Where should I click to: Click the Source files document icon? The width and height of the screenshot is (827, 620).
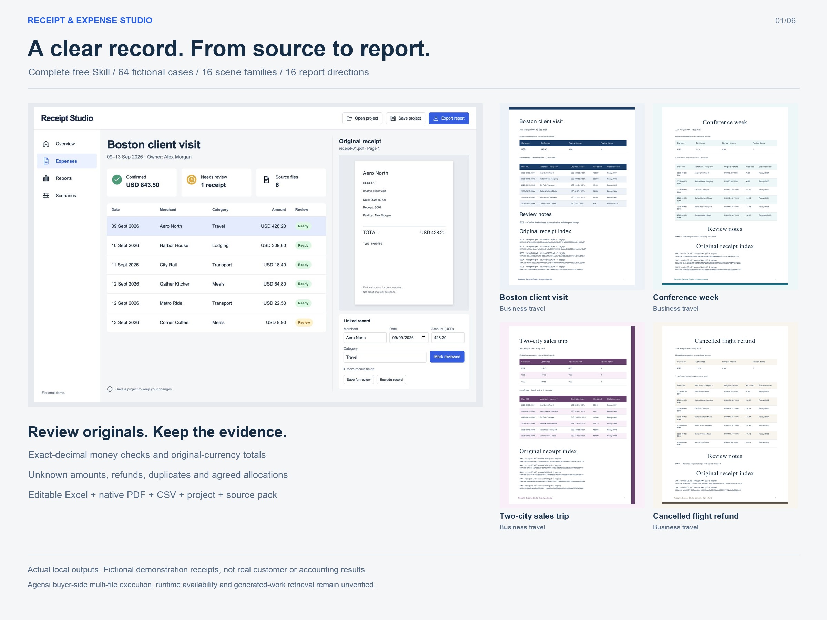pyautogui.click(x=266, y=180)
